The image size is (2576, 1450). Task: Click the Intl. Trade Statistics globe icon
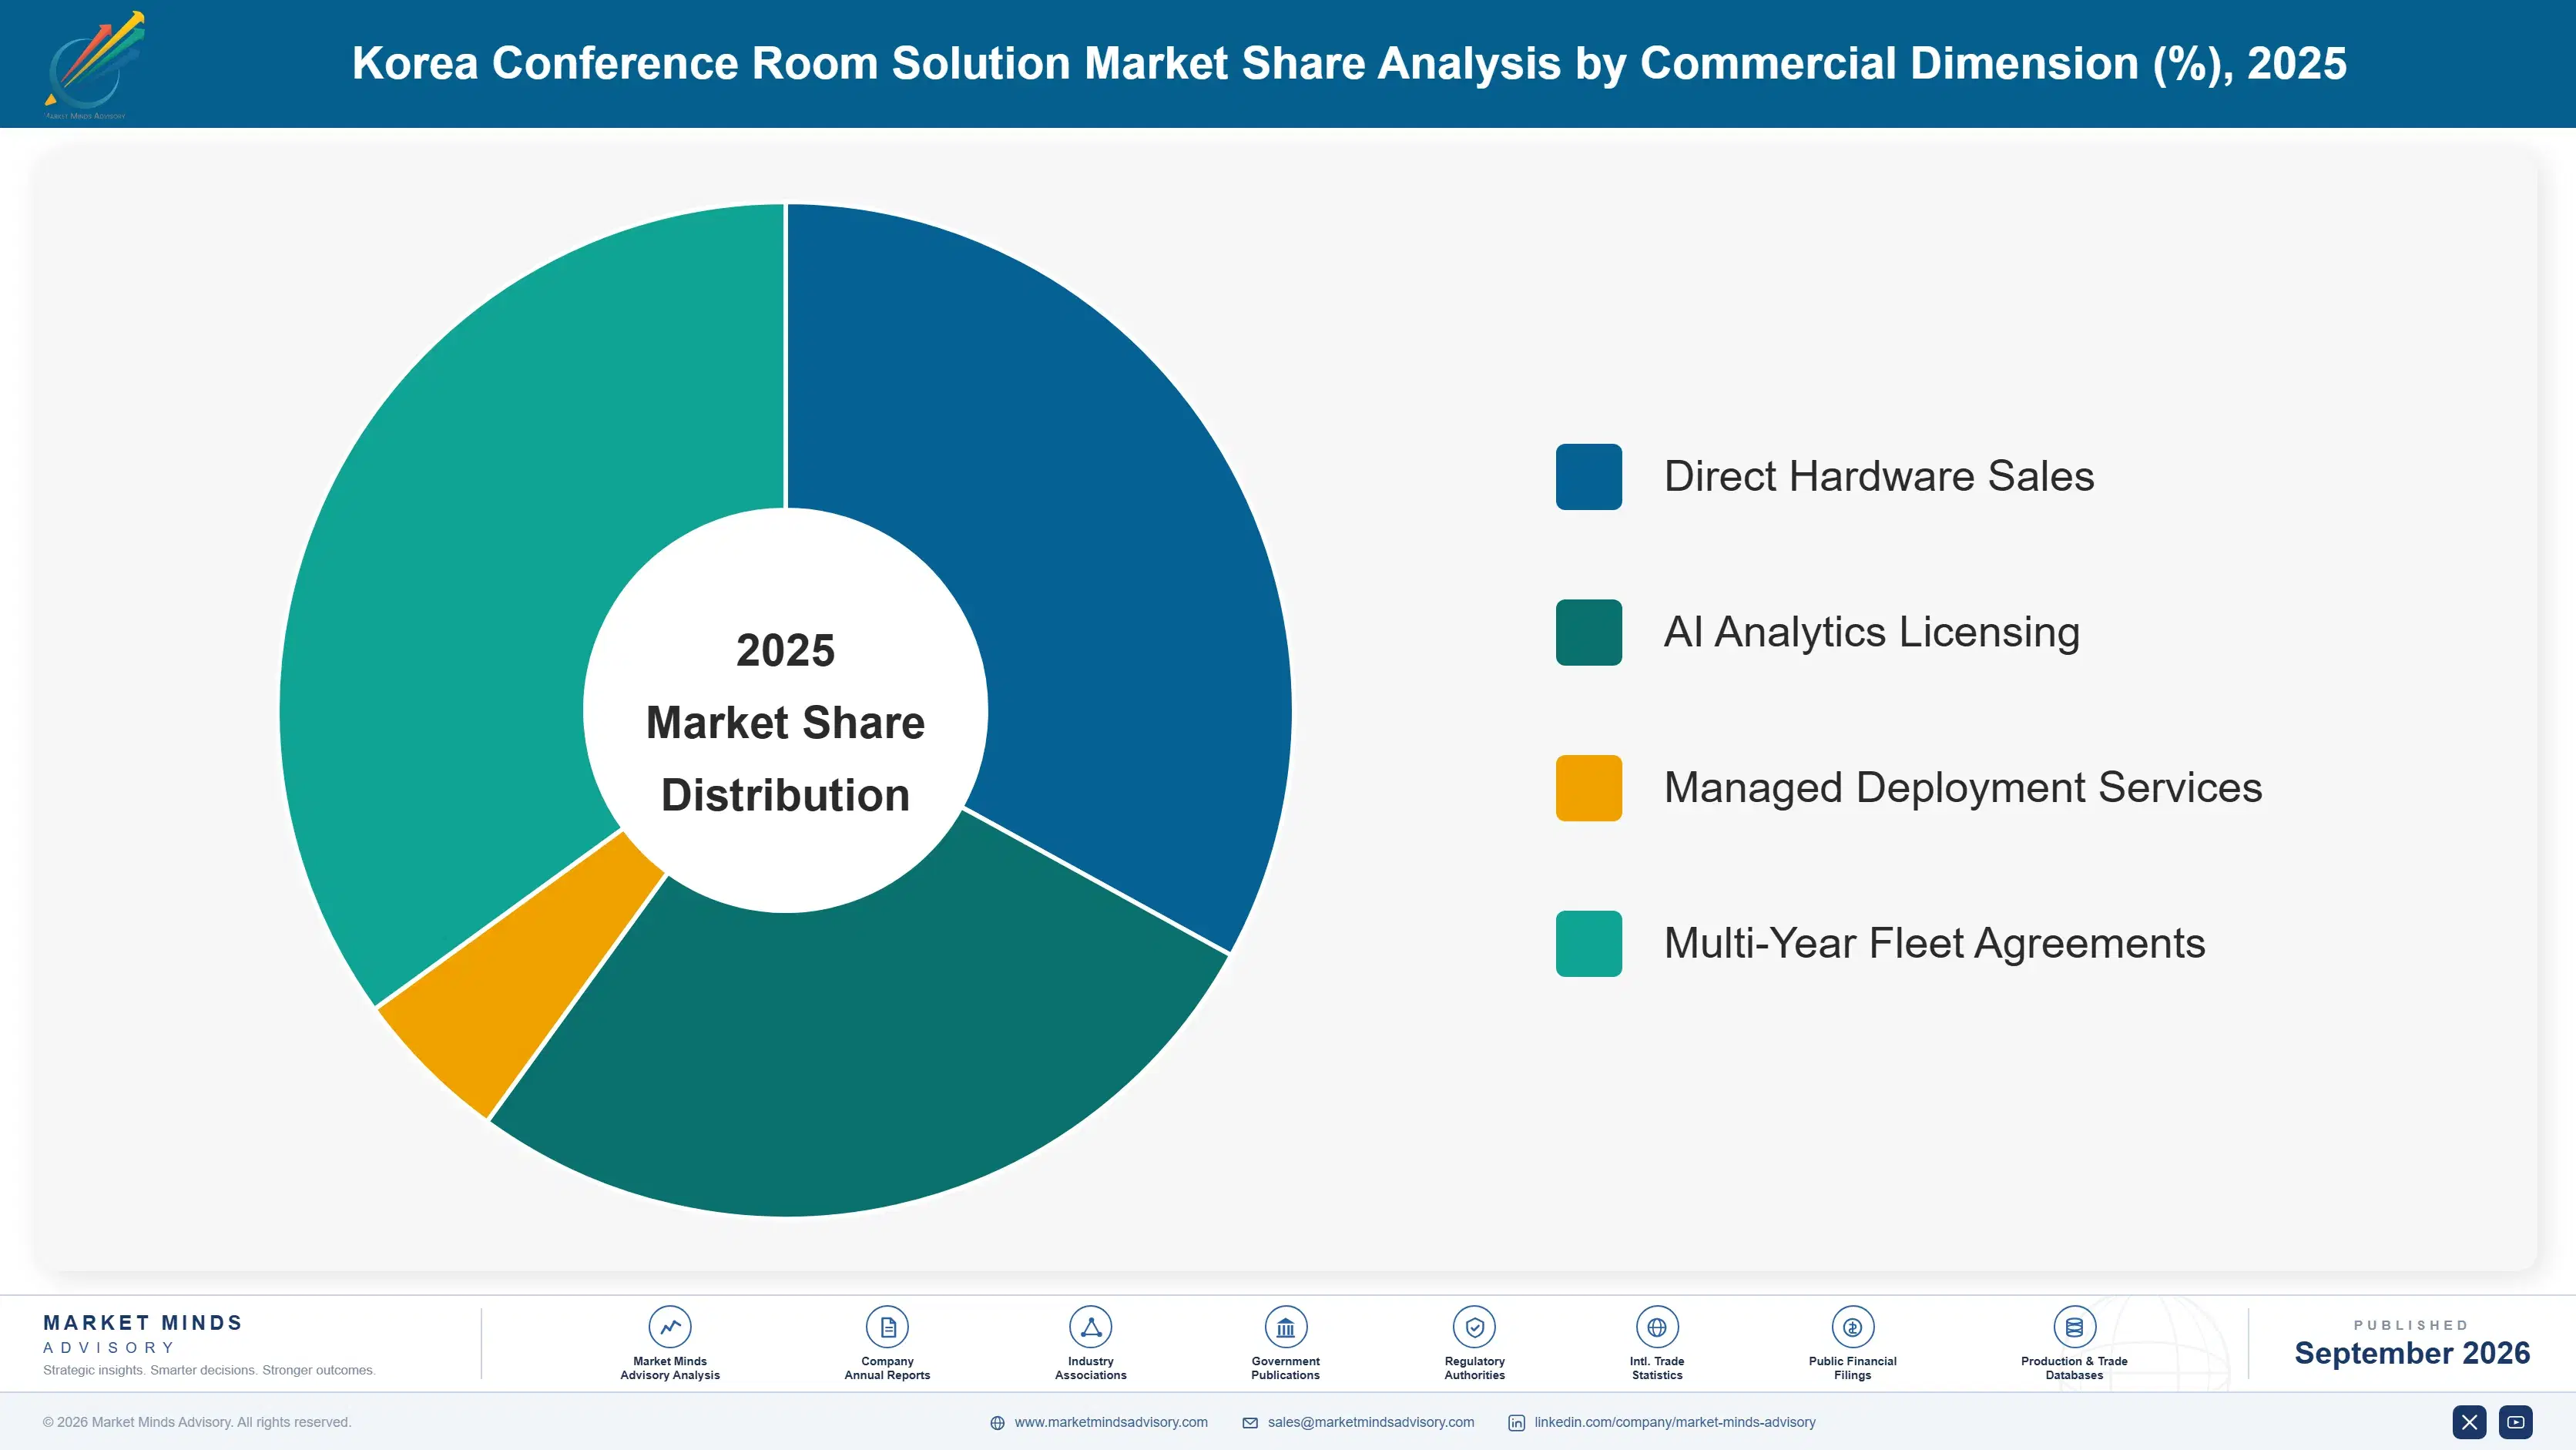(1657, 1327)
